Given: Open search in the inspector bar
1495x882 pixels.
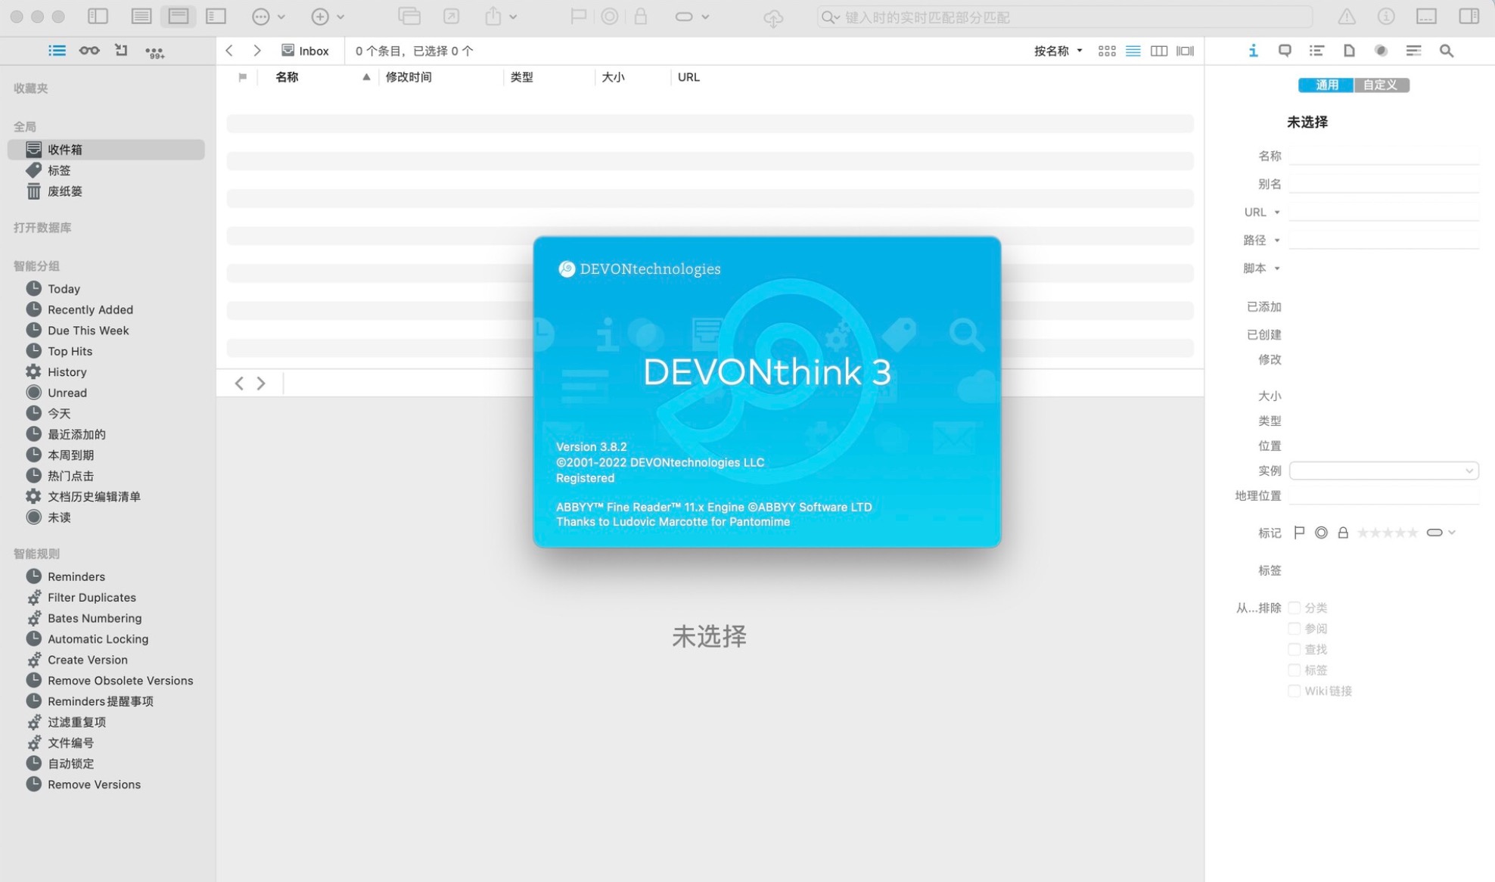Looking at the screenshot, I should [x=1447, y=50].
